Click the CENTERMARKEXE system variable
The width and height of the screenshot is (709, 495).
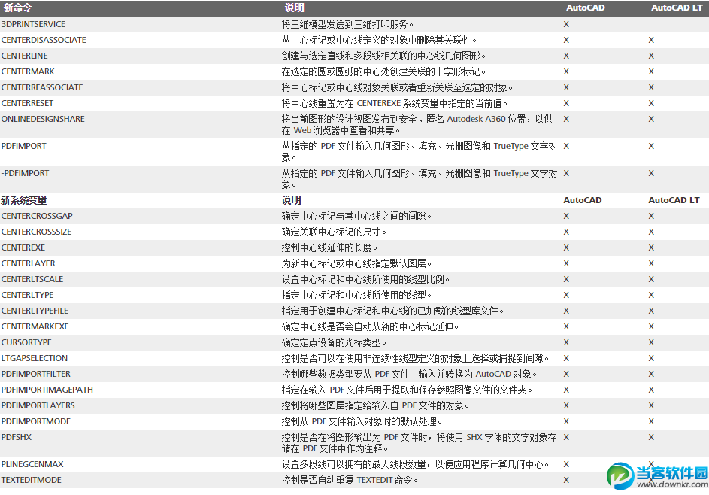point(35,327)
